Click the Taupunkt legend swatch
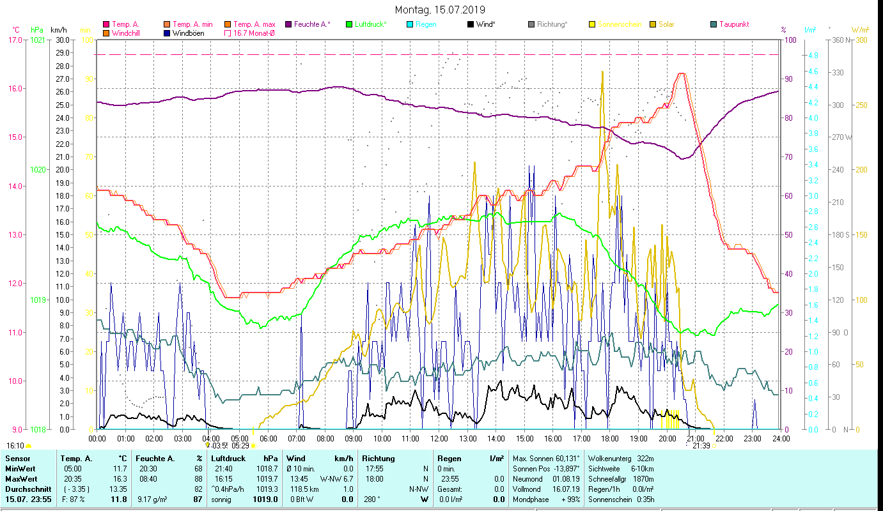This screenshot has height=511, width=883. coord(714,24)
